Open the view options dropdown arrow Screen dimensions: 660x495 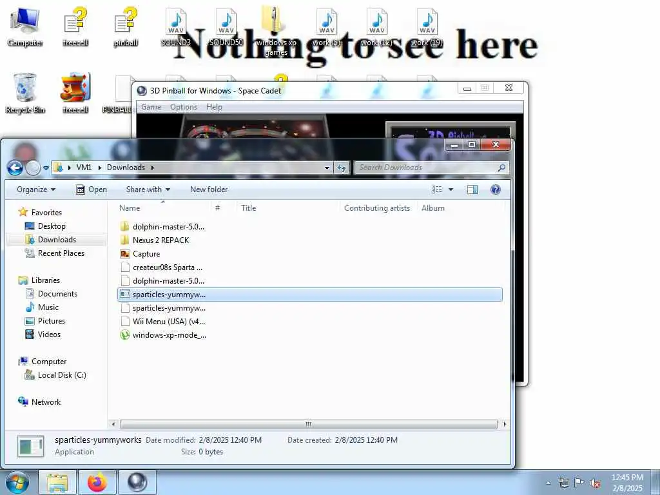coord(451,189)
